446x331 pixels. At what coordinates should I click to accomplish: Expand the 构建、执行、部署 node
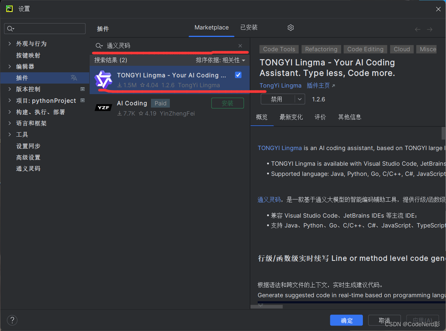pyautogui.click(x=9, y=112)
